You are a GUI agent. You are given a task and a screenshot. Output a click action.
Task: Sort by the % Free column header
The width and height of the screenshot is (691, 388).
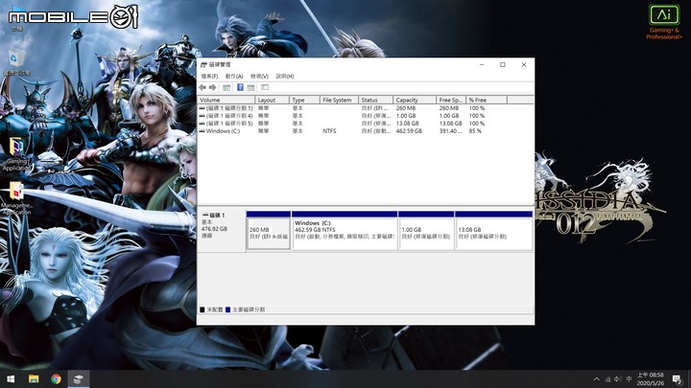[487, 100]
